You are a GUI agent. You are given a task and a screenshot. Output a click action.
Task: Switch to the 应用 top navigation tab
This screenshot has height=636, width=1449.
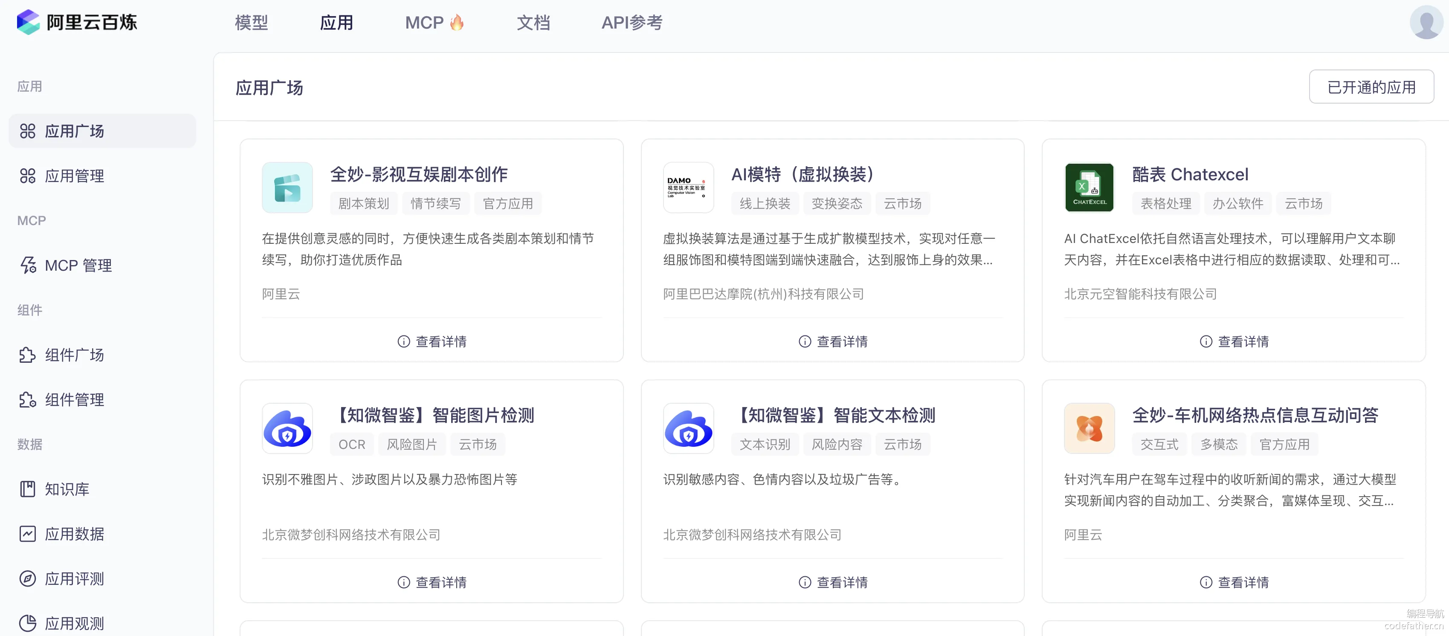click(x=337, y=23)
